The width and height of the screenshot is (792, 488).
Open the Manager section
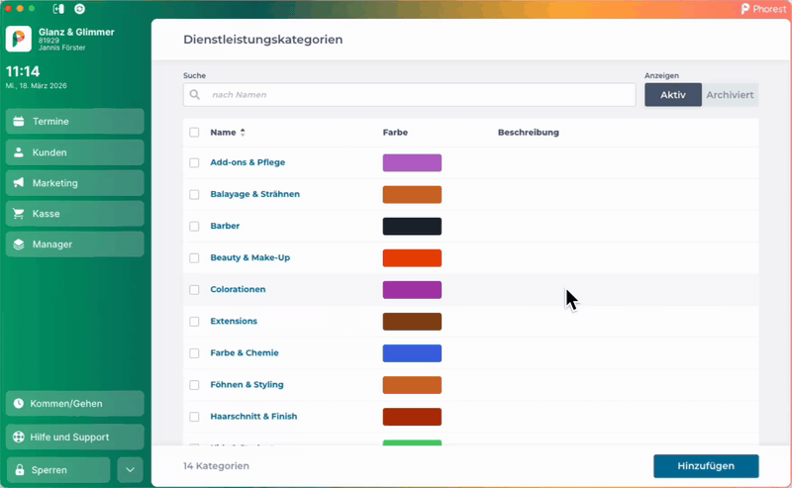pos(75,244)
